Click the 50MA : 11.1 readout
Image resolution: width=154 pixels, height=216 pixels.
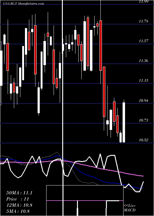click(19, 193)
